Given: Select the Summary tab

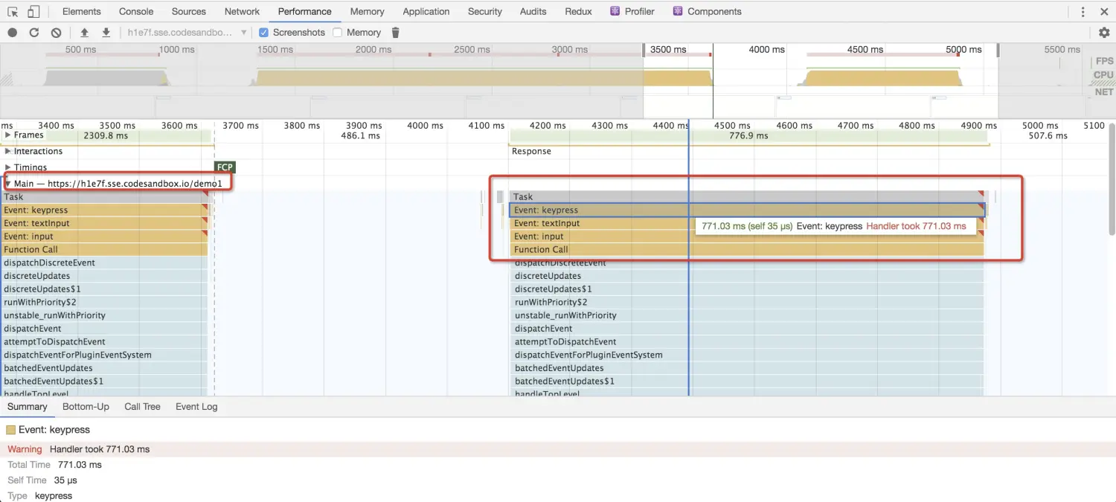Looking at the screenshot, I should coord(28,407).
